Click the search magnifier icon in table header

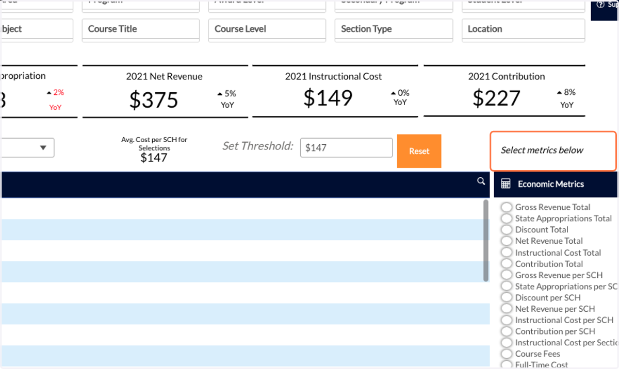(481, 181)
